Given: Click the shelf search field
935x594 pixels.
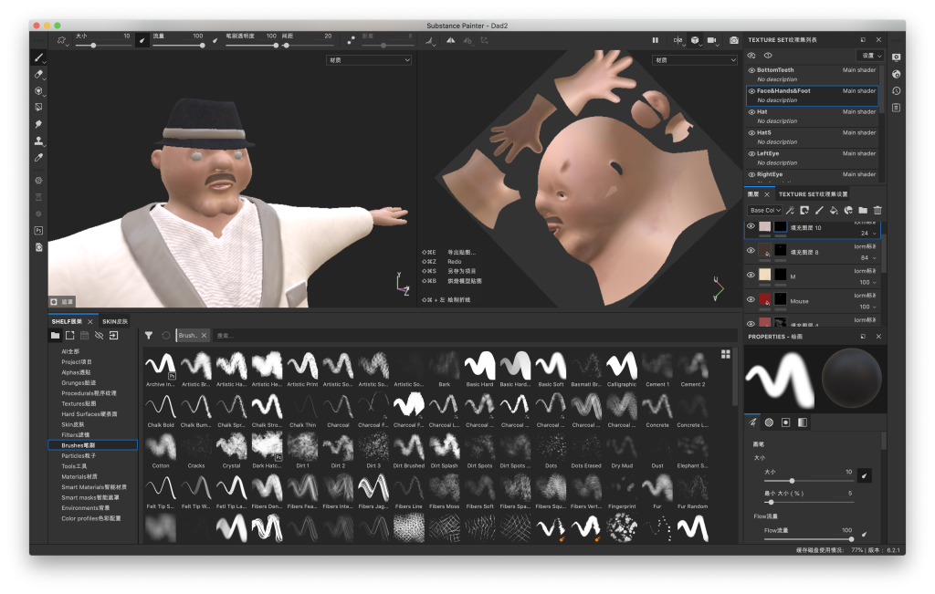Looking at the screenshot, I should pyautogui.click(x=475, y=336).
